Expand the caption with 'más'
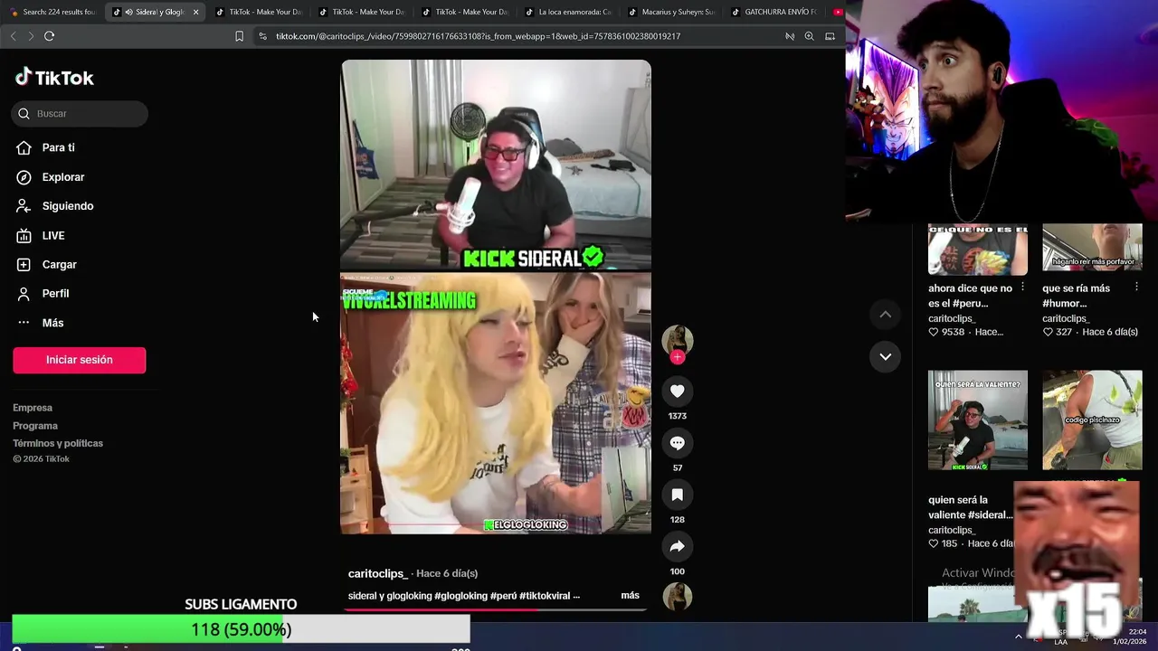The height and width of the screenshot is (651, 1158). coord(631,596)
